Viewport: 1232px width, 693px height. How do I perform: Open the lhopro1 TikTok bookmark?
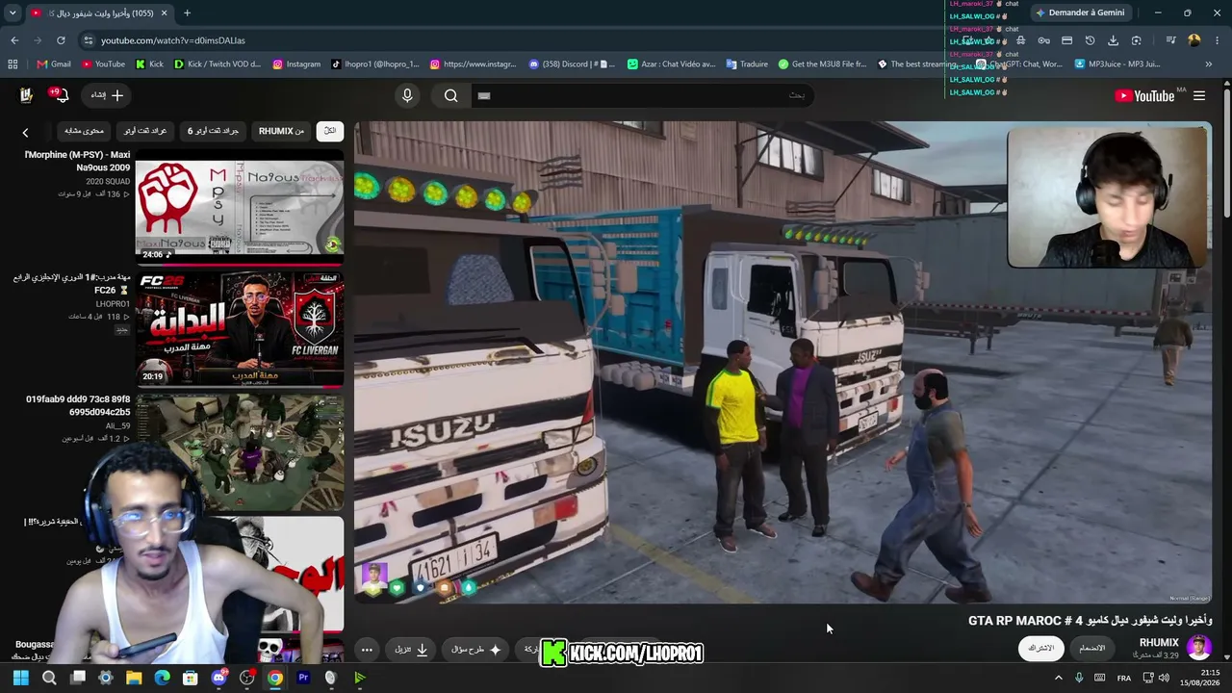pyautogui.click(x=375, y=64)
